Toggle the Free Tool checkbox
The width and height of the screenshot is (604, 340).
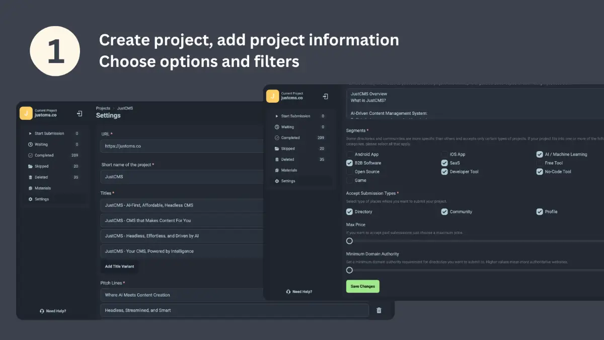(540, 162)
